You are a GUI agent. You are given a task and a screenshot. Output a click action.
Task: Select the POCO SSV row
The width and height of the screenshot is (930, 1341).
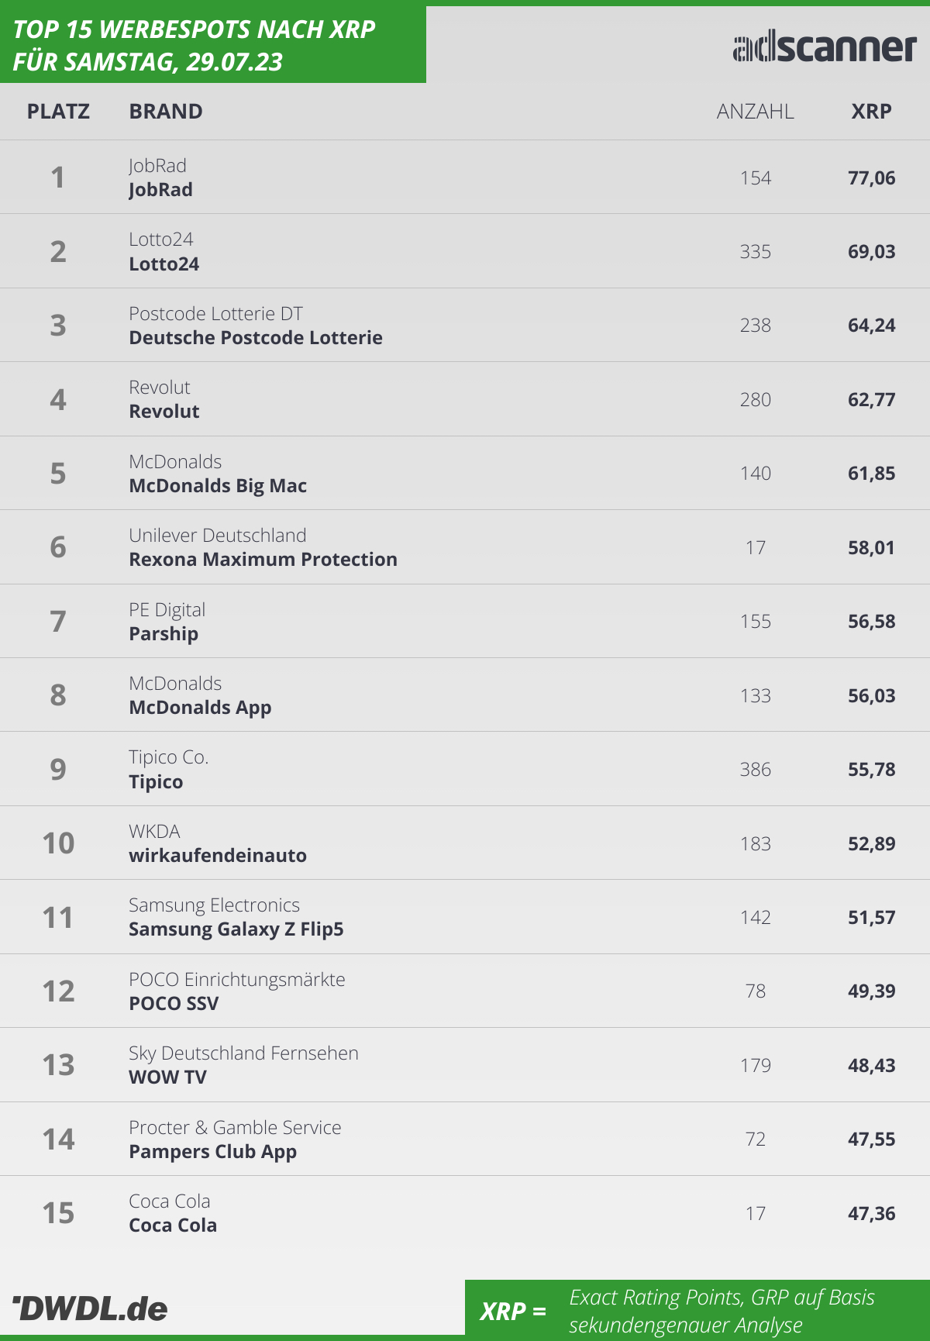pyautogui.click(x=465, y=991)
